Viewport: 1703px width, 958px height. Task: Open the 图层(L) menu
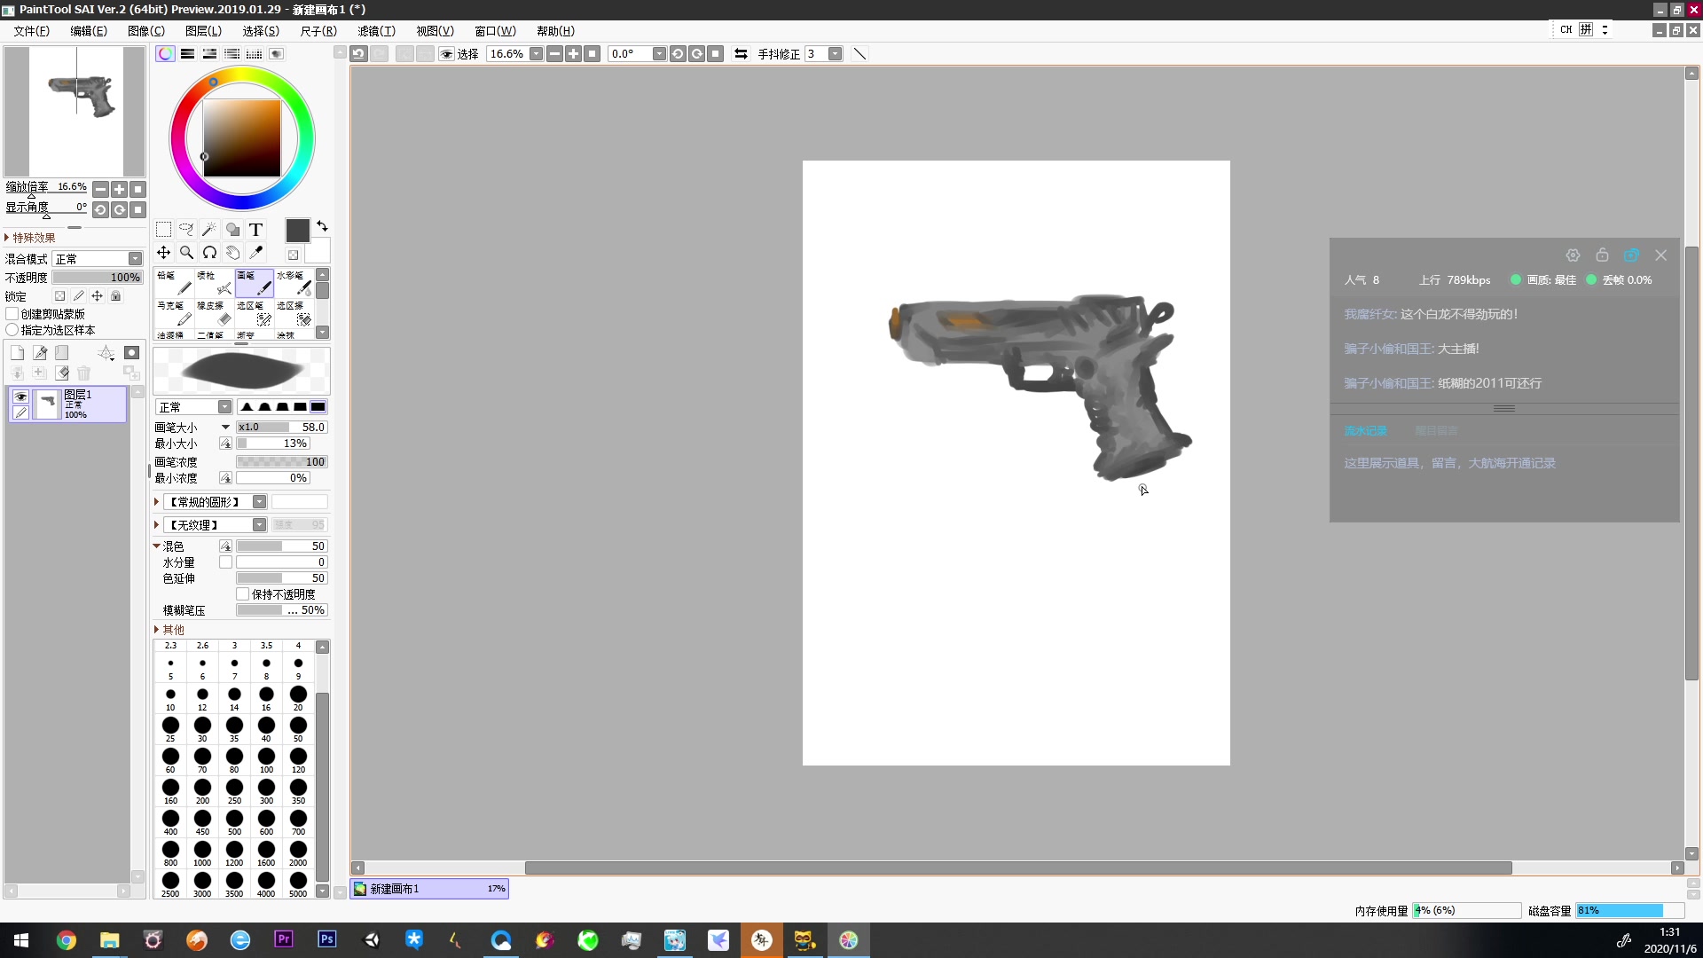(x=203, y=31)
